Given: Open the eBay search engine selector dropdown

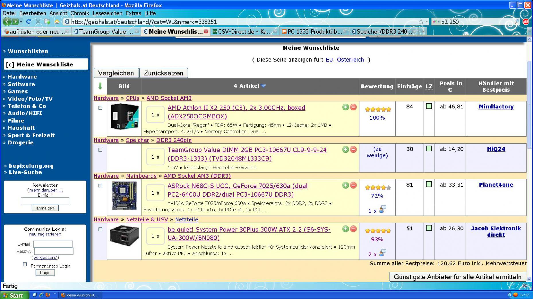Looking at the screenshot, I should [x=436, y=22].
